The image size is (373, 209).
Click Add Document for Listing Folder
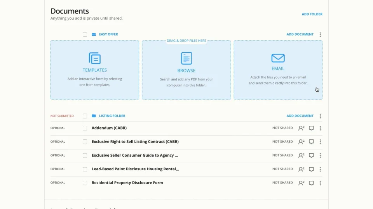(300, 116)
